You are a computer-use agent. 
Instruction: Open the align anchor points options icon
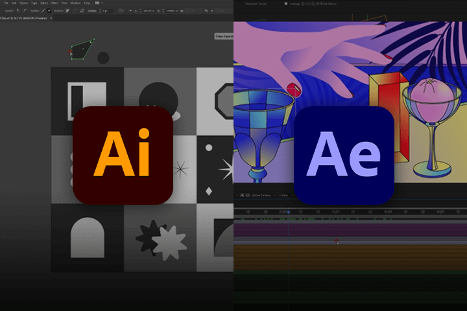coord(121,11)
